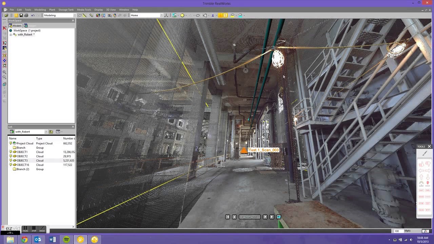Click the Undo arrow icon
This screenshot has height=244, width=434.
pyautogui.click(x=33, y=15)
